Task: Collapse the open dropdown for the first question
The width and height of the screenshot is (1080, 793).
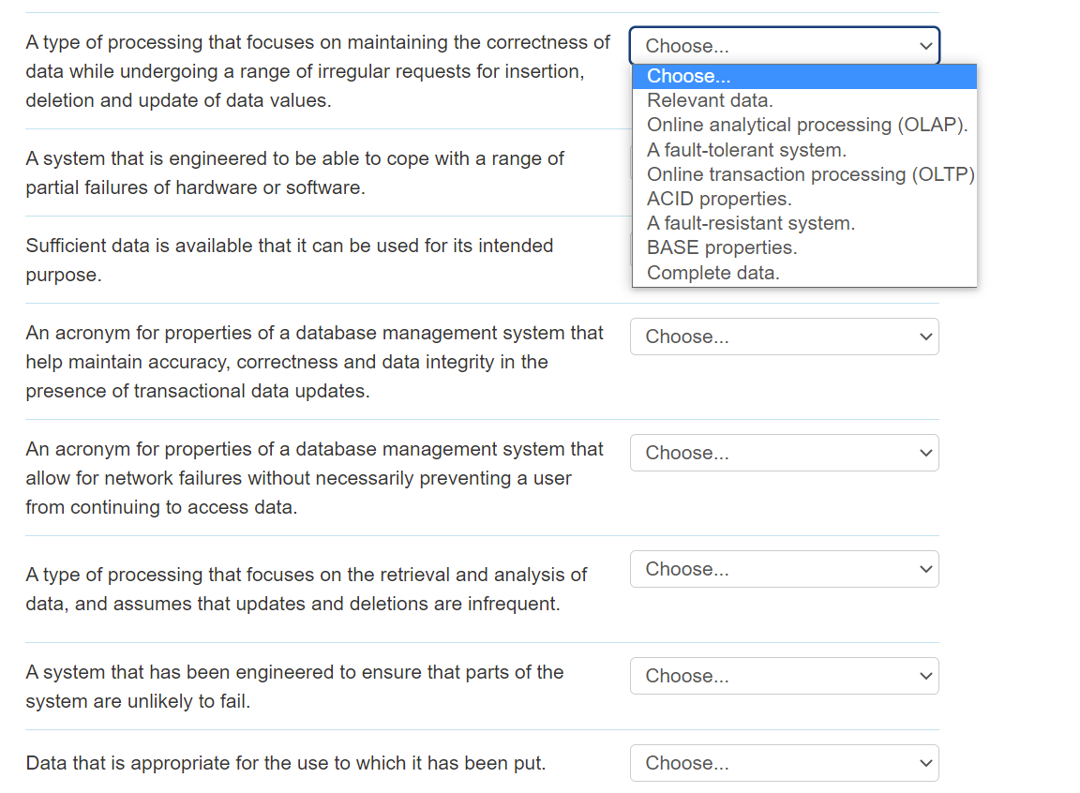Action: [784, 46]
